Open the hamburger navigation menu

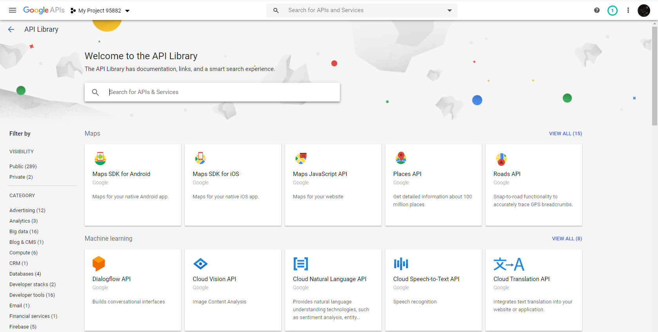[x=13, y=10]
